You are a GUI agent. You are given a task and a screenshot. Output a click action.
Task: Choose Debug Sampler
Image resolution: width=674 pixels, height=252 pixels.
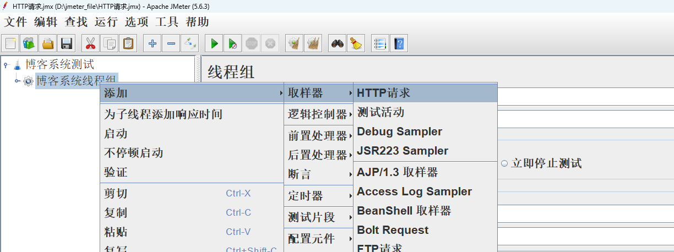(x=425, y=132)
